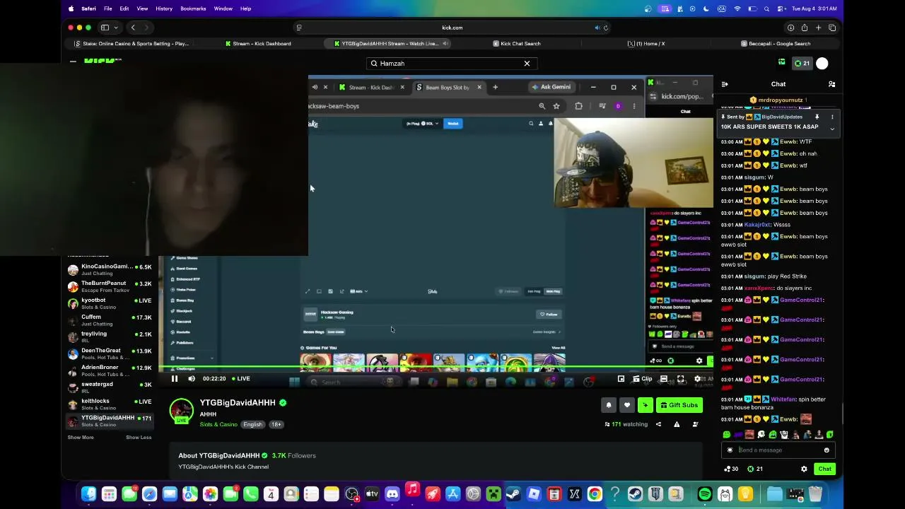Open chat settings gear

click(x=804, y=469)
